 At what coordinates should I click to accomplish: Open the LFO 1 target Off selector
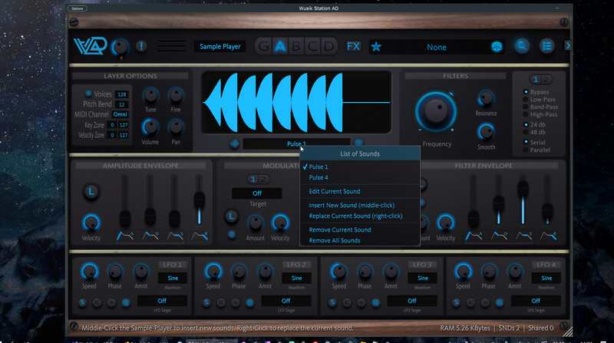tap(162, 301)
